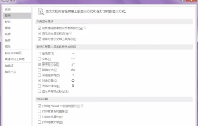Click info icon beside 打印在 Word 中创建的图形(R)

pyautogui.click(x=82, y=106)
